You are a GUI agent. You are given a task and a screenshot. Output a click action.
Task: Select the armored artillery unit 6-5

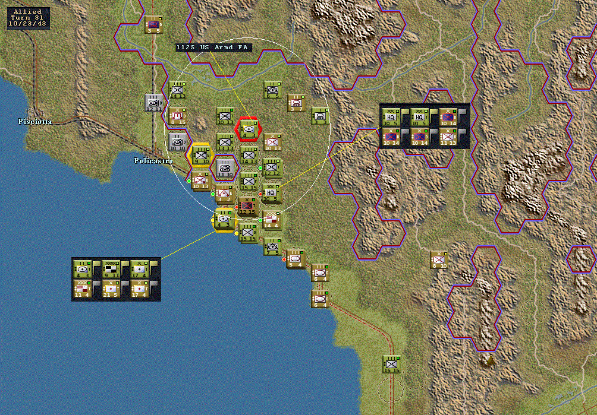[x=272, y=90]
